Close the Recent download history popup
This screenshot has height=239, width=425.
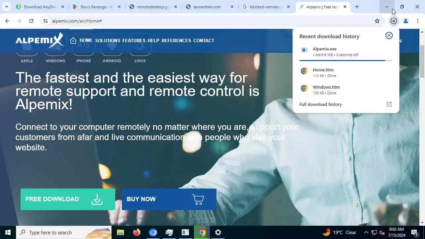pos(389,36)
